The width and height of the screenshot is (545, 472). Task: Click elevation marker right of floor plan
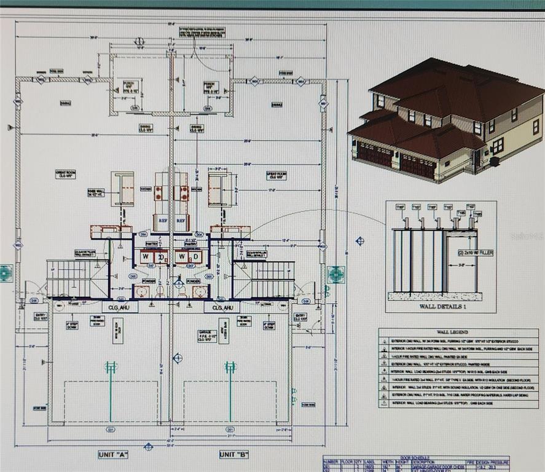coord(359,241)
